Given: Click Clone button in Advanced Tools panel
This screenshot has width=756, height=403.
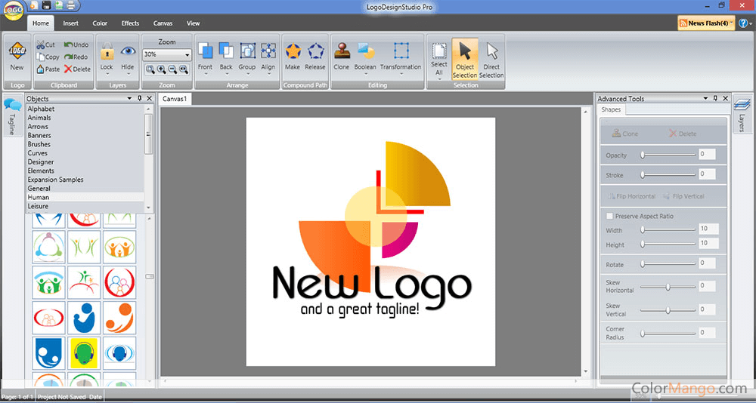Looking at the screenshot, I should coord(625,134).
